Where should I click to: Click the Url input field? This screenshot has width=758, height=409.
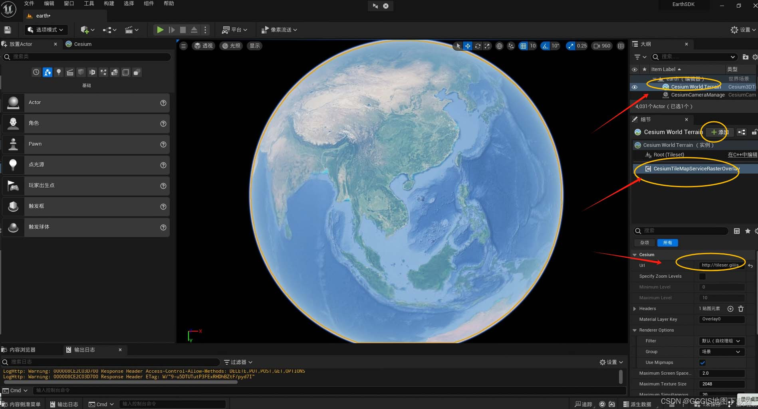coord(722,265)
